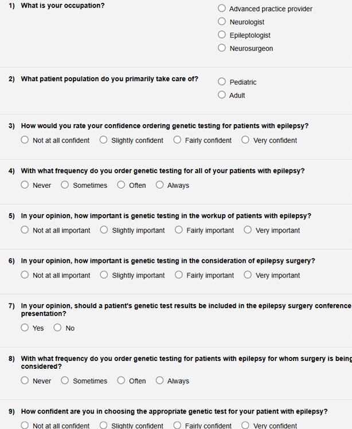Viewport: 352px width, 429px height.
Task: Choose Not at all important in question 6
Action: (25, 275)
